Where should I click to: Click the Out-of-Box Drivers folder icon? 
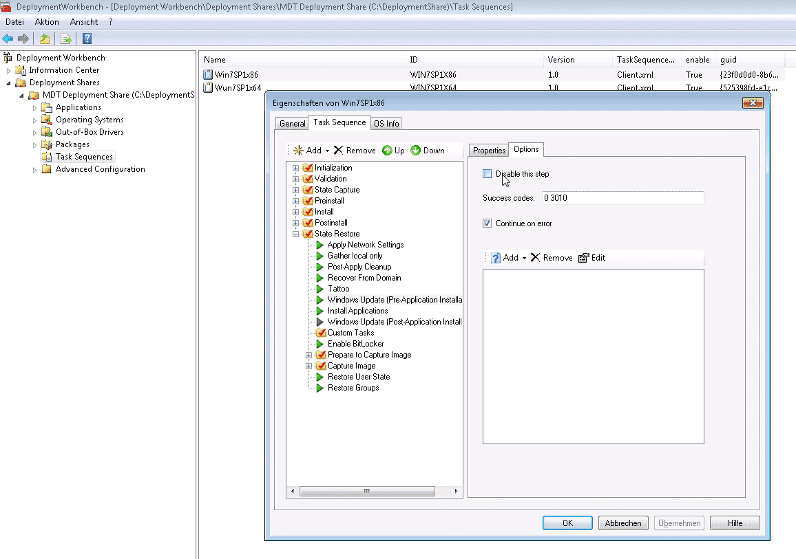pyautogui.click(x=47, y=132)
